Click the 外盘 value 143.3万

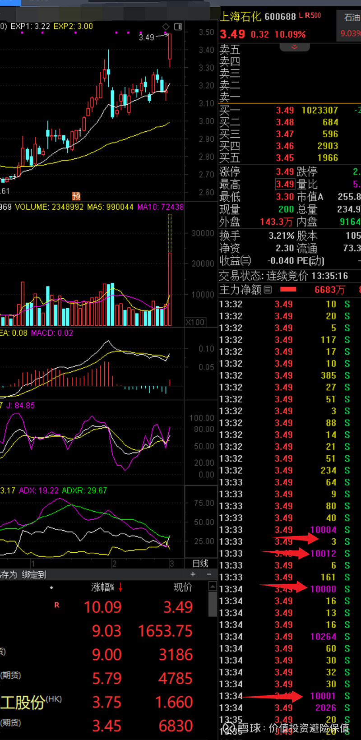[x=276, y=222]
